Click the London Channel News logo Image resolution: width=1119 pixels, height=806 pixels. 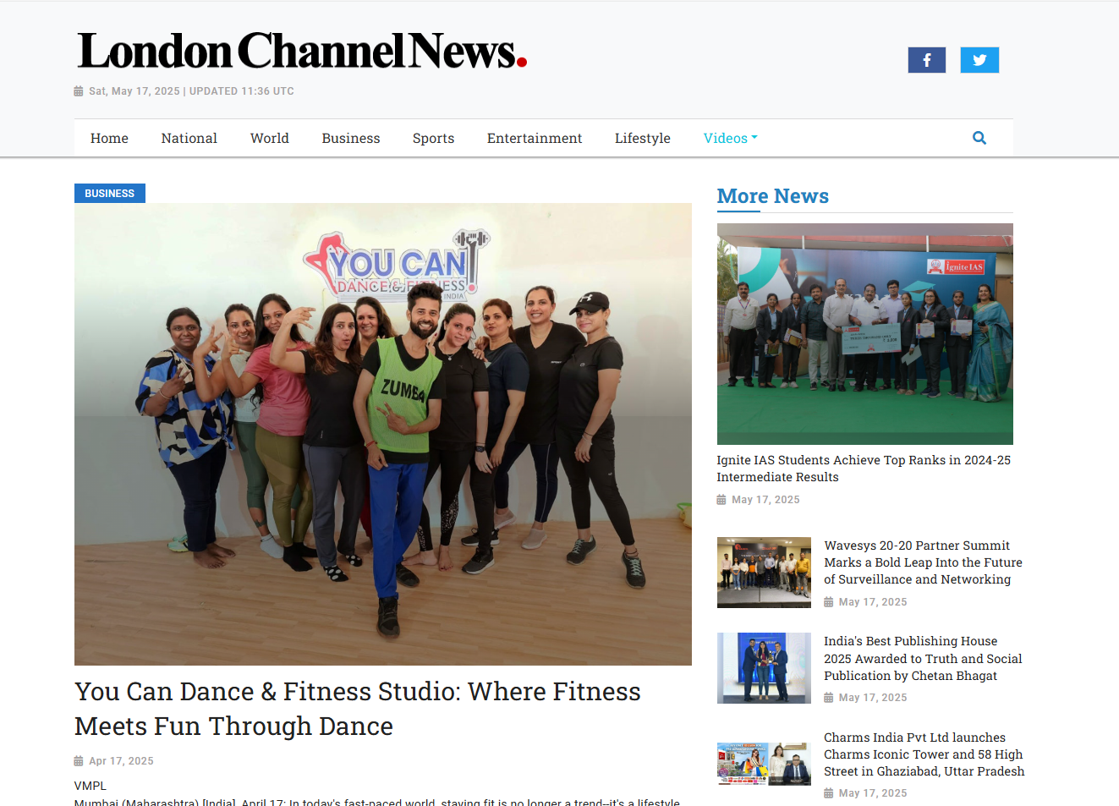click(x=302, y=51)
